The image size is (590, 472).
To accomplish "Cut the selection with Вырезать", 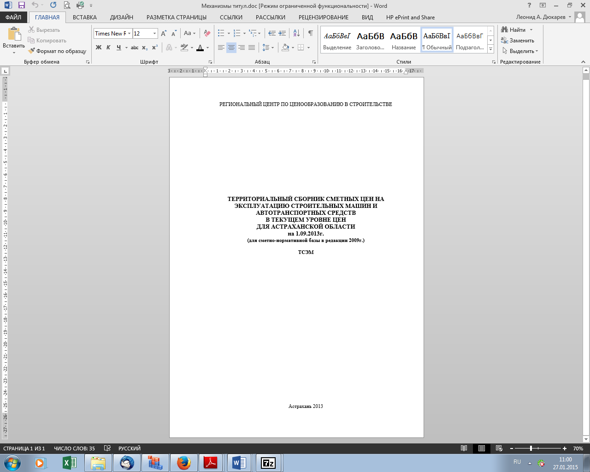I will pos(44,30).
